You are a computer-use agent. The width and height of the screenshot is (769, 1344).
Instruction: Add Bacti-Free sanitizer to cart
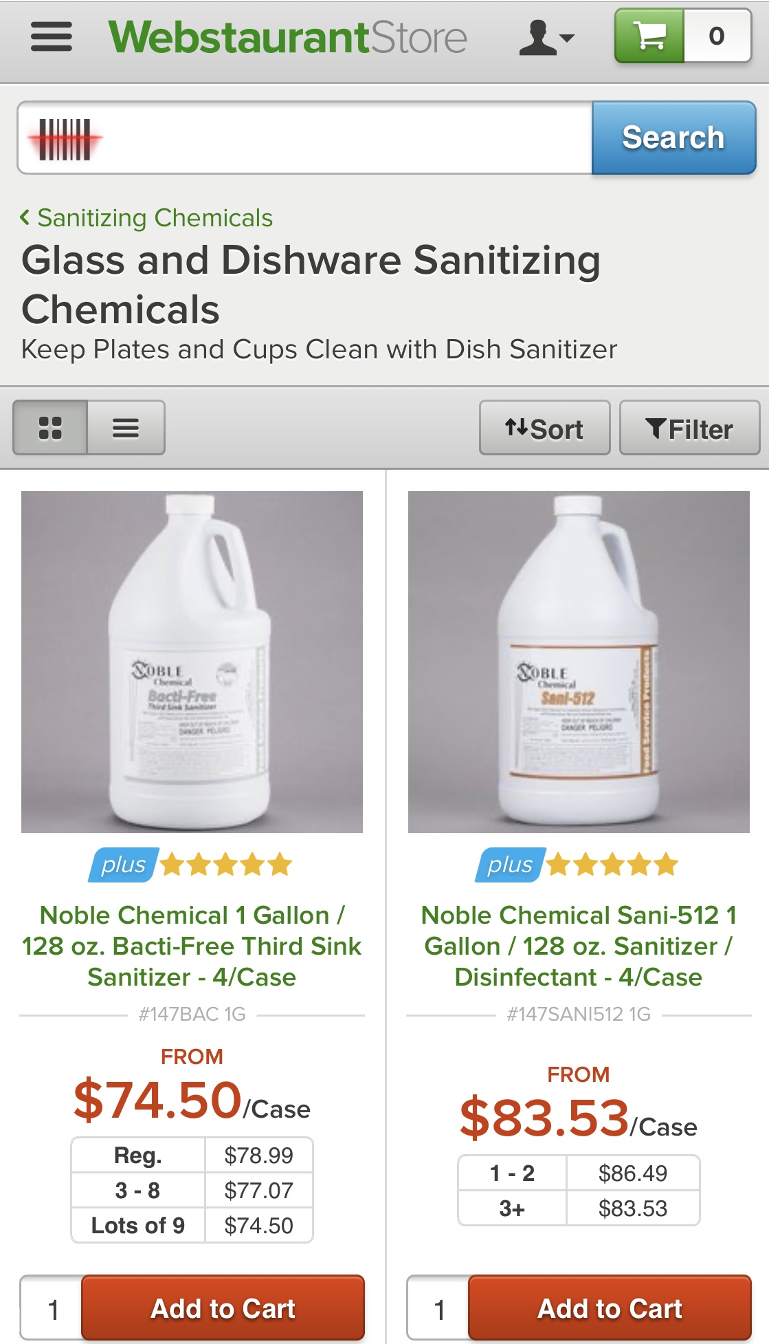(223, 1308)
